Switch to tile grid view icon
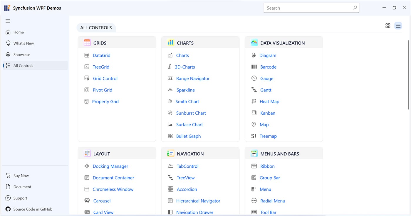 [x=388, y=26]
